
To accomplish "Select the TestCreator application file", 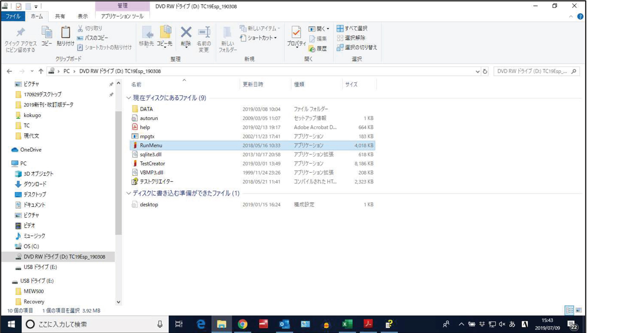I will 152,164.
